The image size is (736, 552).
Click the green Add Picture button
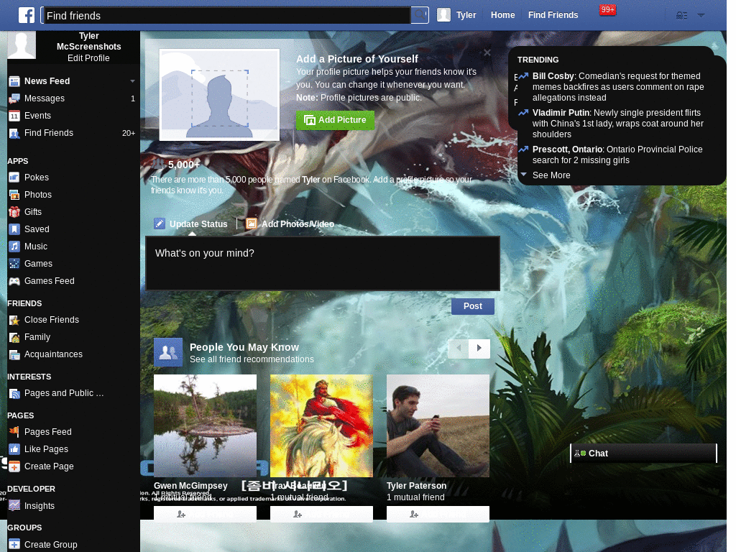(x=335, y=120)
